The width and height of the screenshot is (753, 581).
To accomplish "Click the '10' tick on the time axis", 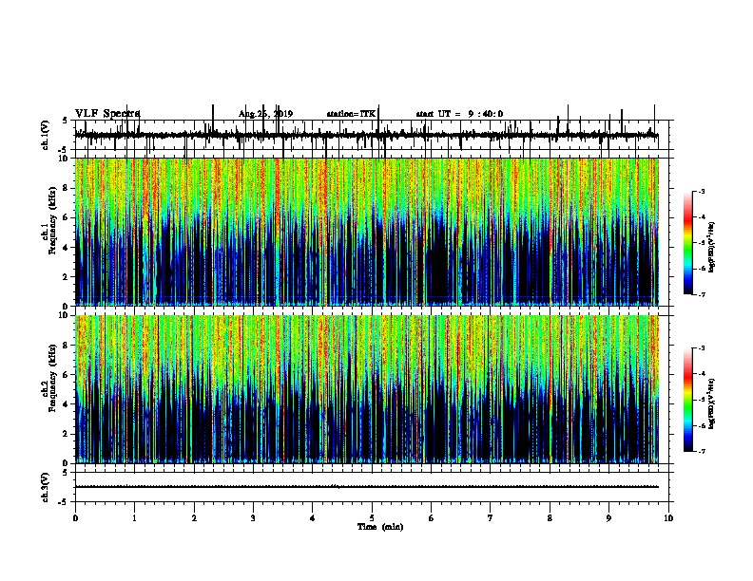I will (x=668, y=518).
